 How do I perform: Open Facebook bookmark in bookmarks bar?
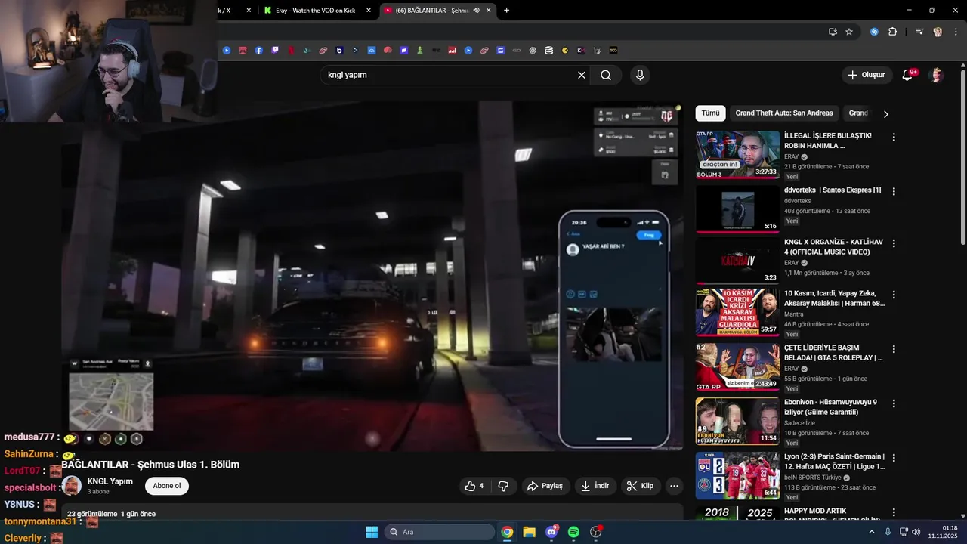pos(258,51)
